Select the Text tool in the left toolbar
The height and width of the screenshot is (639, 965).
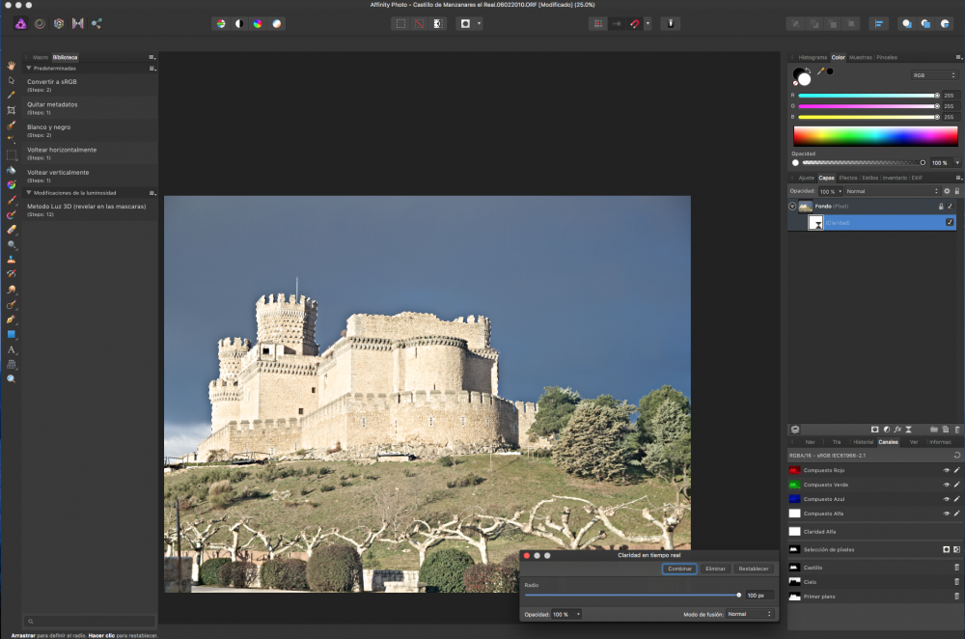pyautogui.click(x=12, y=349)
